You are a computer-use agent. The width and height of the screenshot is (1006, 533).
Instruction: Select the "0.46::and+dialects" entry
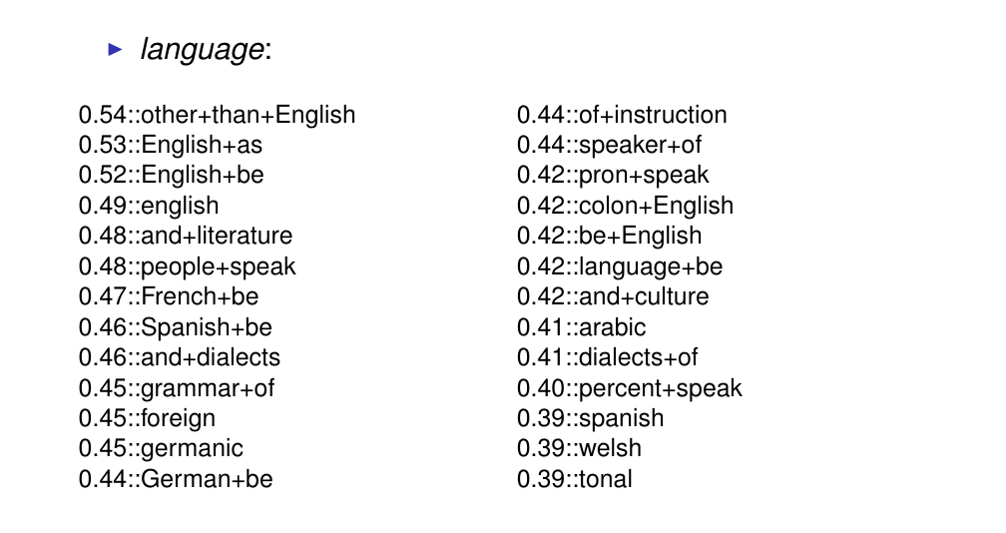tap(180, 357)
